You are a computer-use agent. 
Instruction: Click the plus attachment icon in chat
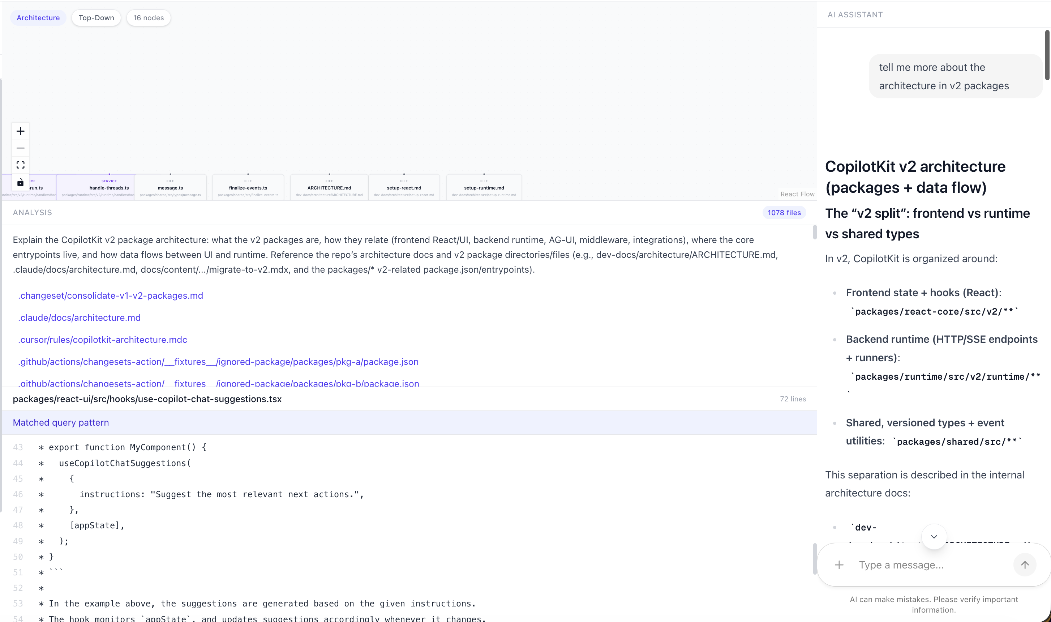pyautogui.click(x=838, y=565)
